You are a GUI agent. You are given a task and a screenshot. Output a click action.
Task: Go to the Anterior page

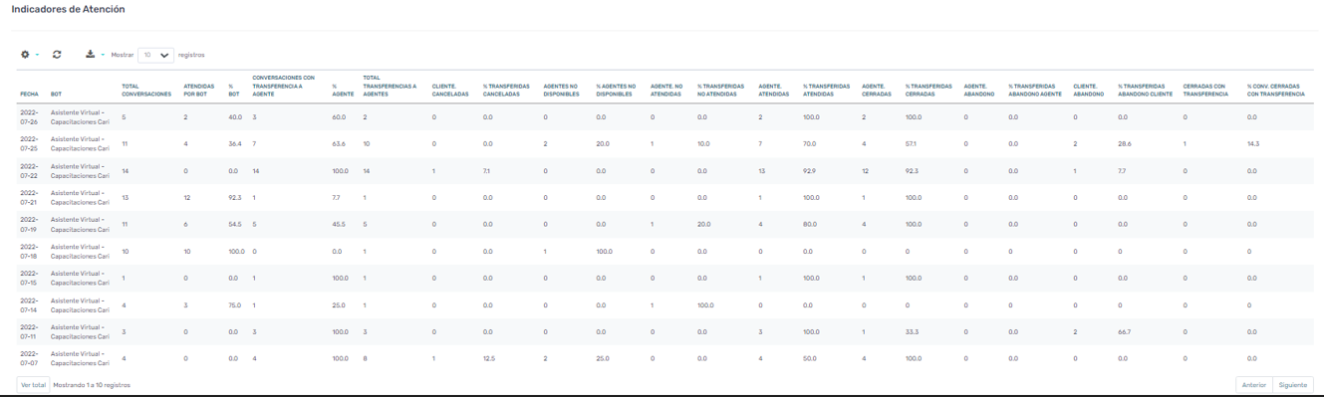coord(1254,384)
